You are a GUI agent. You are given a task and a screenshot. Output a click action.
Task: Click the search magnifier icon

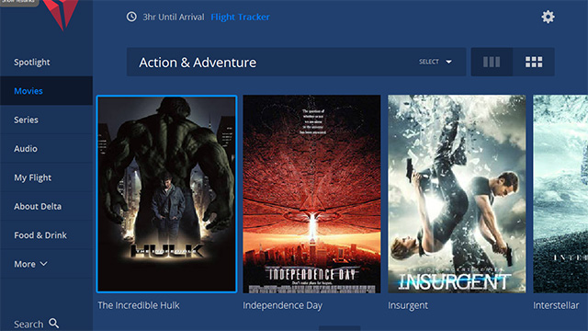coord(54,323)
